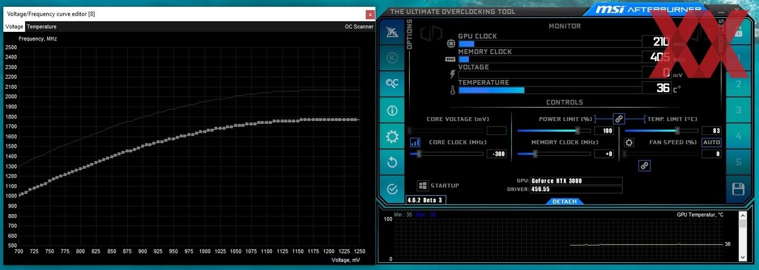
Task: Click the voltage lightning bolt icon
Action: (x=452, y=74)
